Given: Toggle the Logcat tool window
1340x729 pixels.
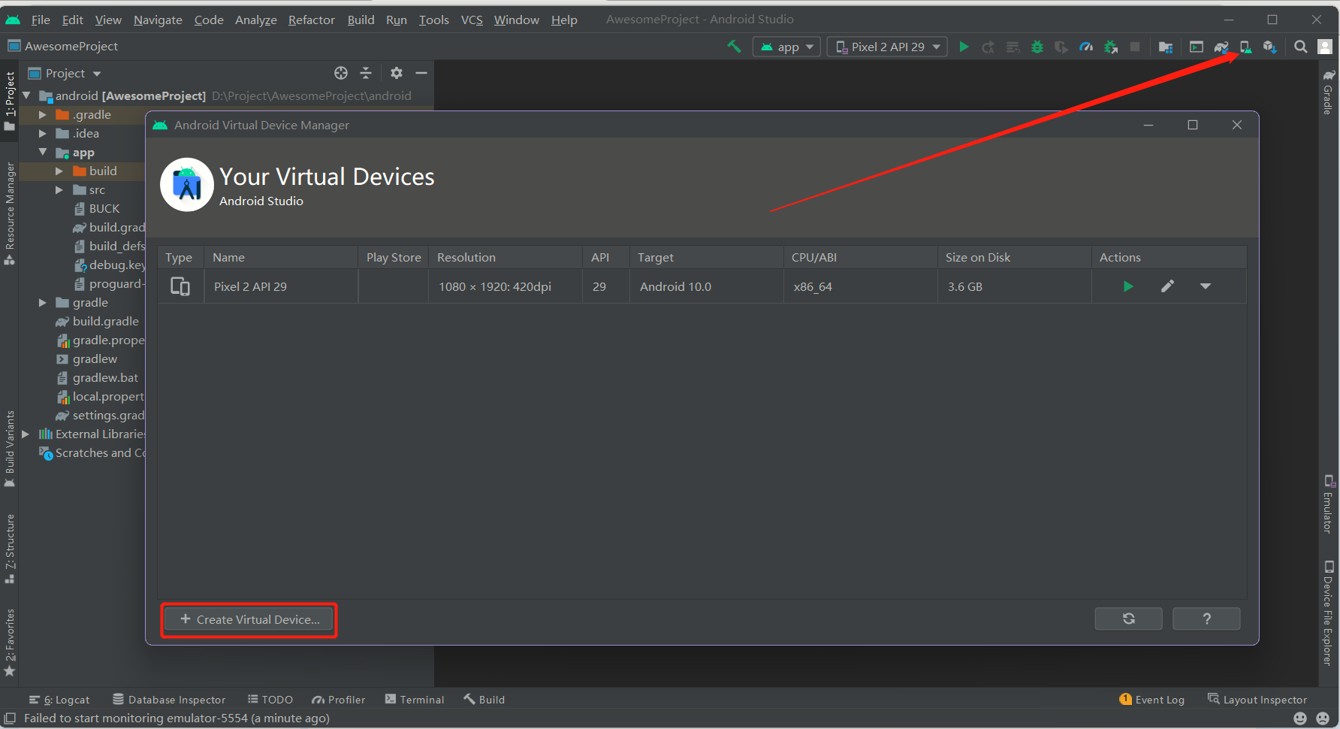Looking at the screenshot, I should click(x=59, y=700).
